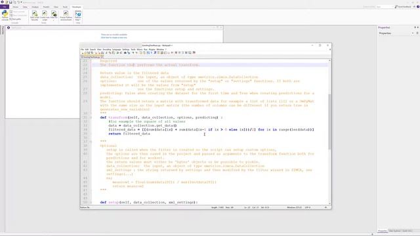Click Send feedback in the SIMCA title area
The width and height of the screenshot is (420, 236).
click(x=403, y=7)
